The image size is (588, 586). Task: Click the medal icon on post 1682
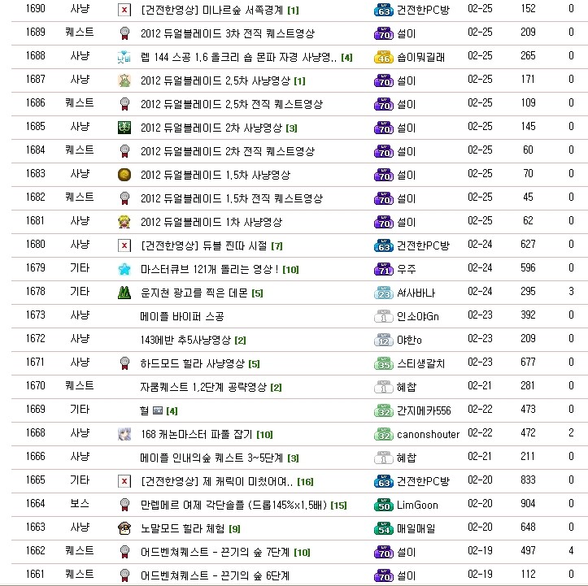pyautogui.click(x=124, y=198)
